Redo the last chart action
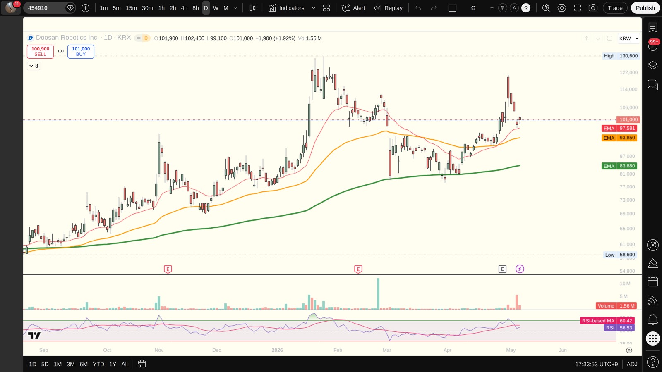The image size is (662, 372). click(x=434, y=8)
